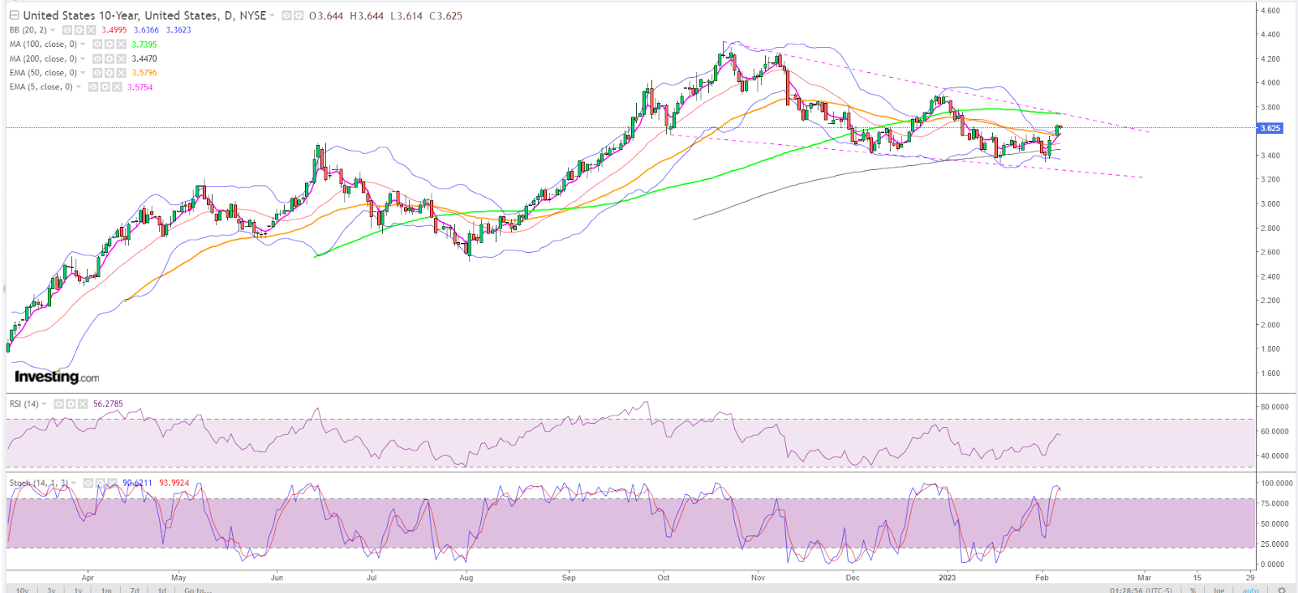The height and width of the screenshot is (593, 1298).
Task: Open EMA (5, close, 0) dropdown arrow
Action: click(x=78, y=87)
